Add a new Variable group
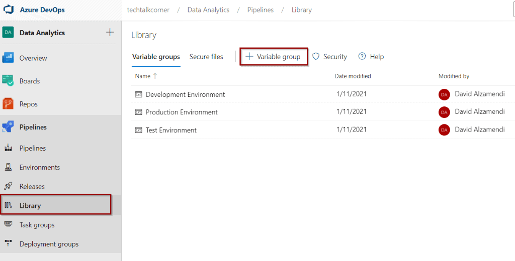Viewport: 515px width, 261px height. (x=274, y=57)
